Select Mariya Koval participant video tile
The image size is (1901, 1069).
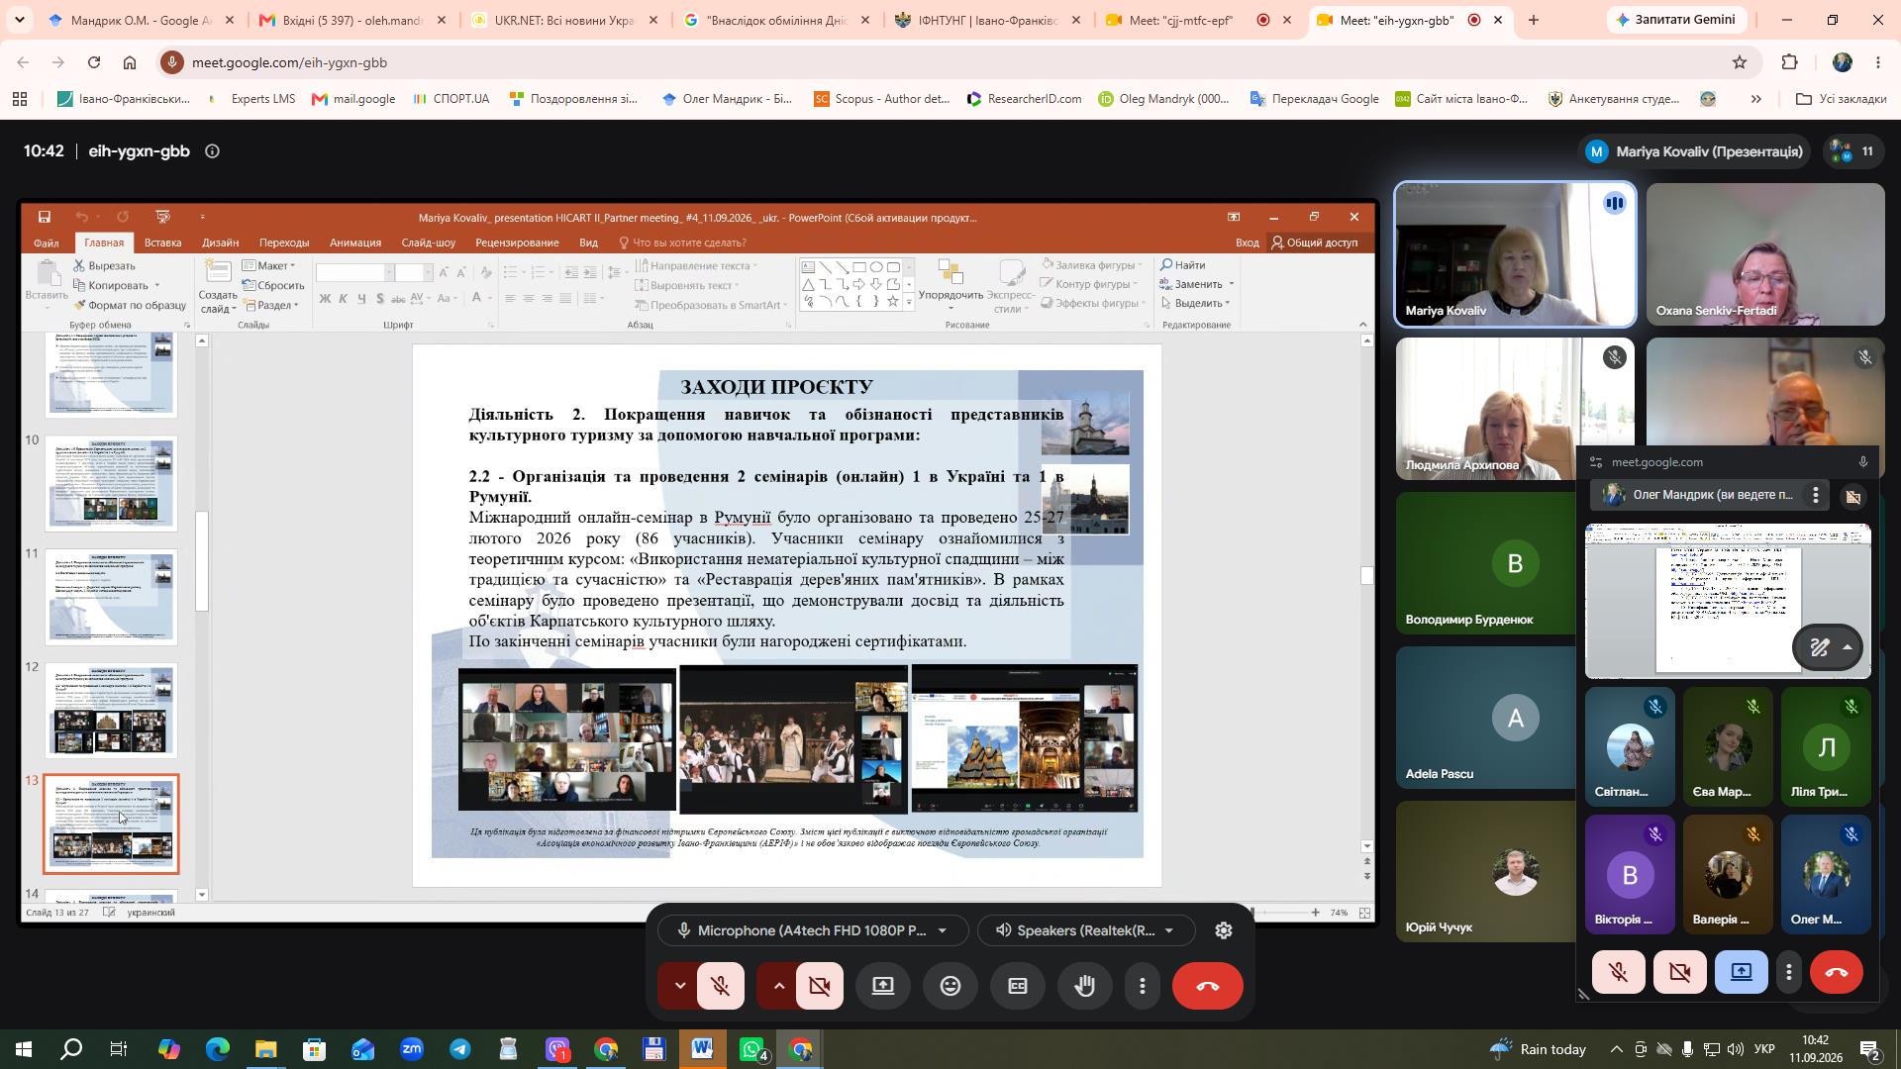click(1515, 254)
